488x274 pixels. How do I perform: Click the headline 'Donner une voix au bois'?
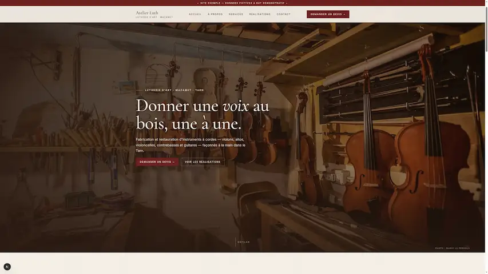(203, 115)
